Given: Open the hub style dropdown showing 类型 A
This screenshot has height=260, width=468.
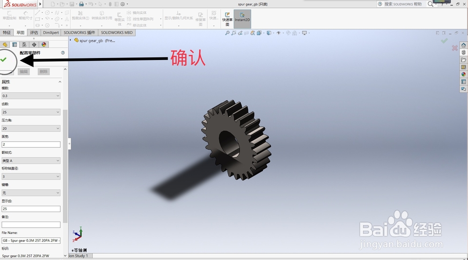Looking at the screenshot, I should tap(31, 161).
